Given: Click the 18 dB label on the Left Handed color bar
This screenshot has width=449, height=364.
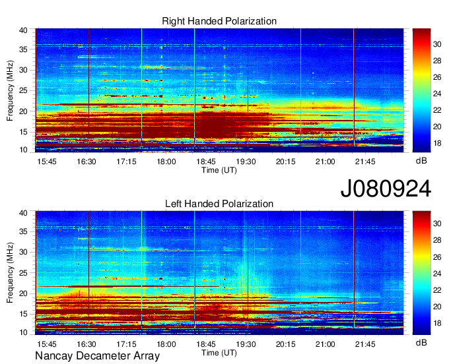Looking at the screenshot, I should [x=437, y=323].
